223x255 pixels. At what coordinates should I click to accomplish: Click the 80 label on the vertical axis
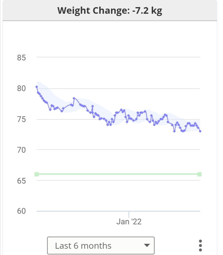click(21, 89)
